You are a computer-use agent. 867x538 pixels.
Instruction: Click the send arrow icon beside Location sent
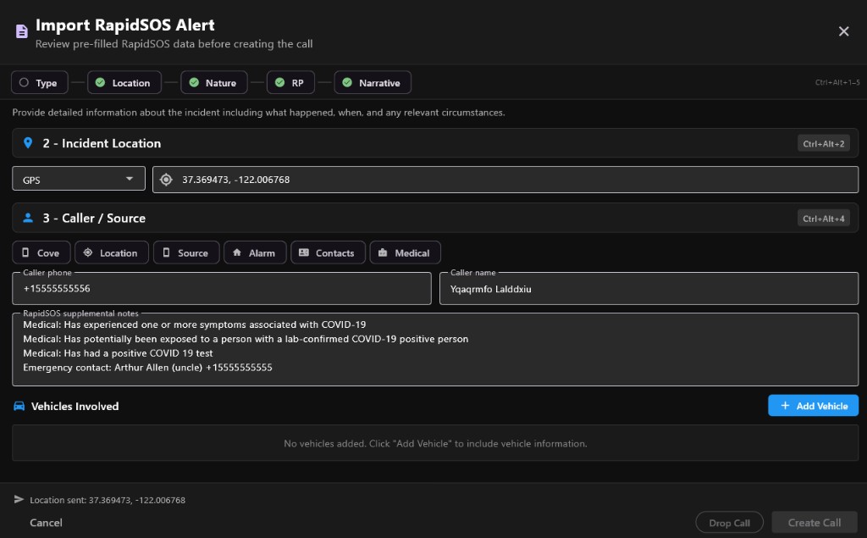(x=19, y=499)
